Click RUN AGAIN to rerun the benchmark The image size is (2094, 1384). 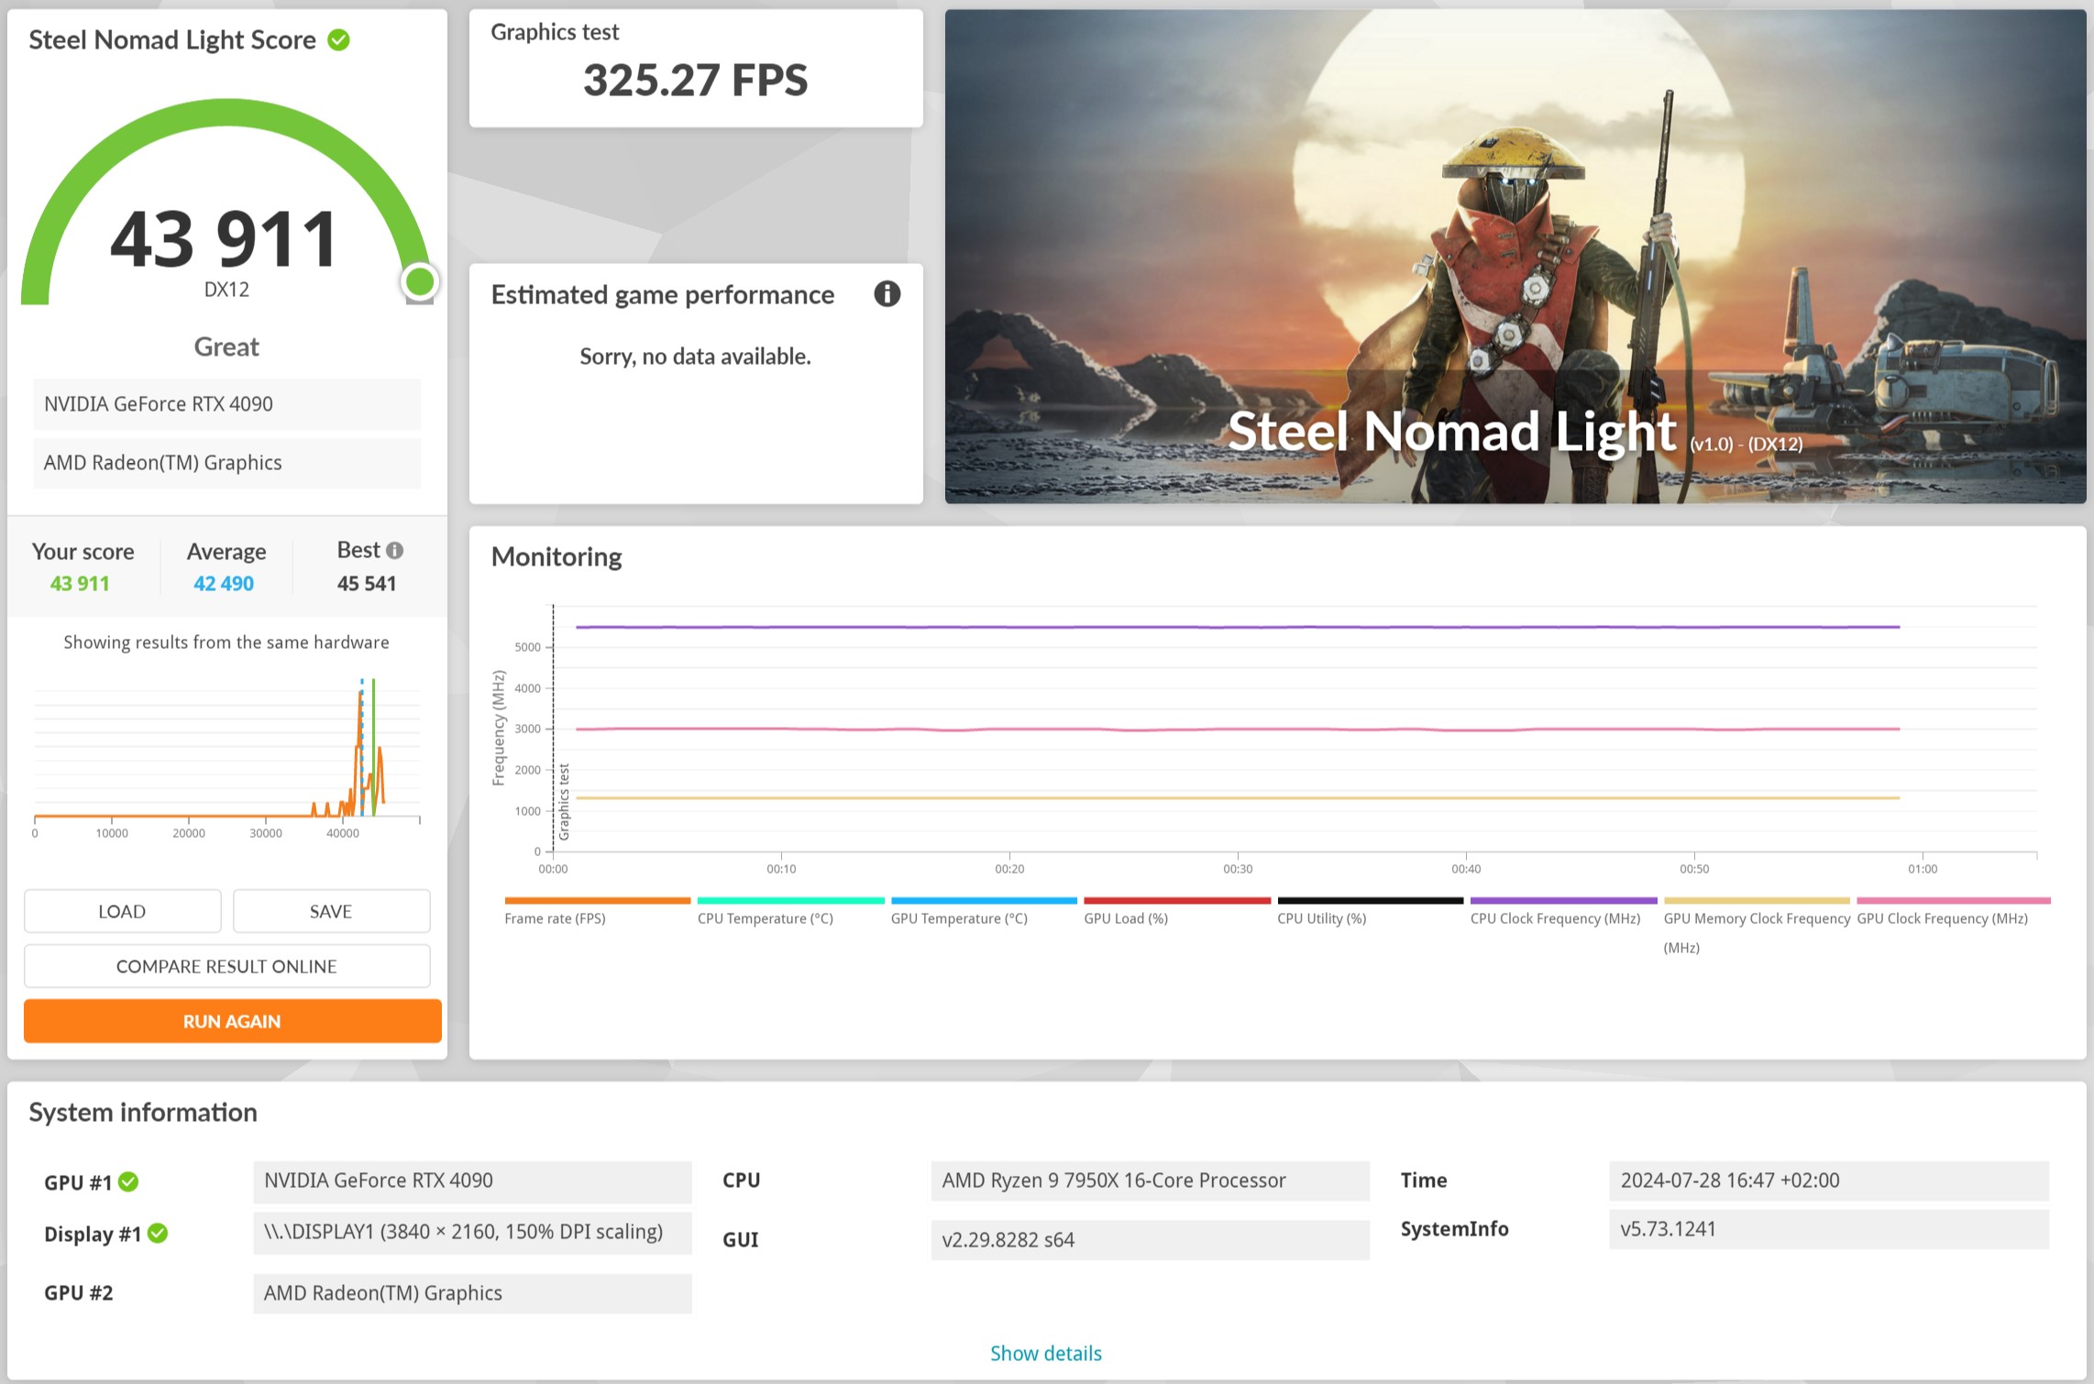(231, 1020)
